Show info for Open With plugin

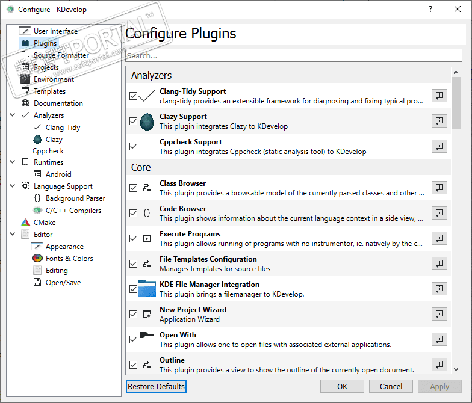439,339
